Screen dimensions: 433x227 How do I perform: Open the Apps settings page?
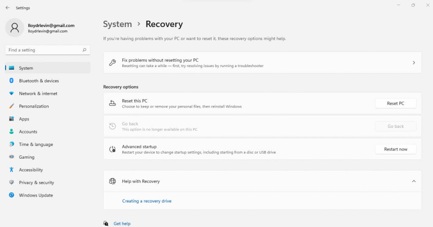tap(47, 119)
